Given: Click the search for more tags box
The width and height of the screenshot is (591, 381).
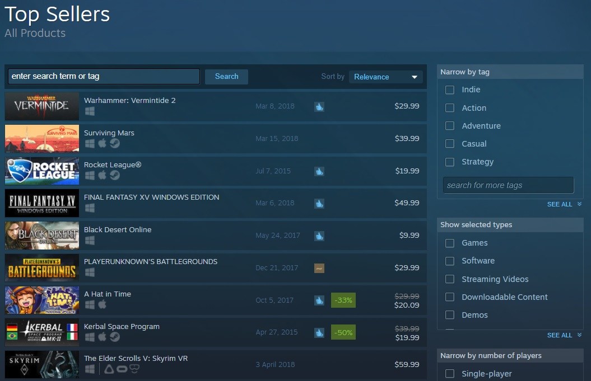Looking at the screenshot, I should [x=508, y=185].
